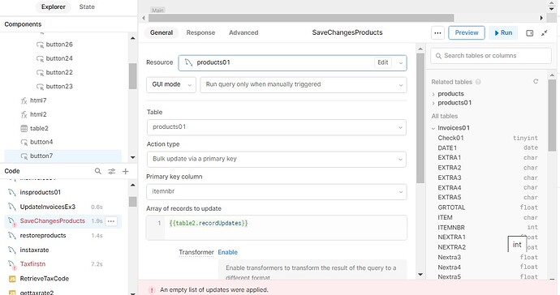Select button7 in component tree
Screen dimensions: 560x295
[62, 156]
